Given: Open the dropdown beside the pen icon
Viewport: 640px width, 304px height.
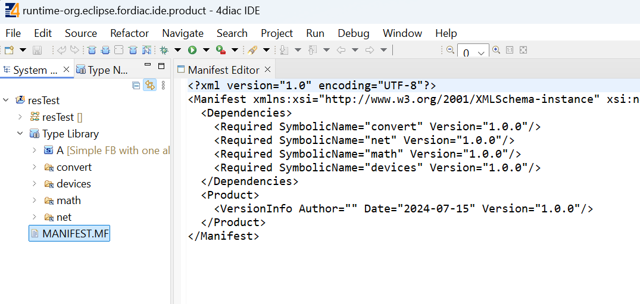Looking at the screenshot, I should click(267, 50).
